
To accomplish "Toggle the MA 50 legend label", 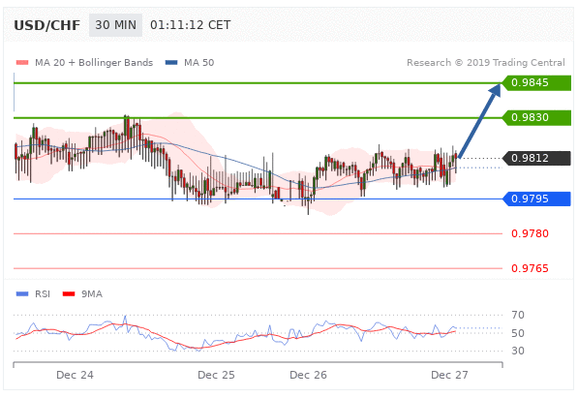I will coord(199,63).
